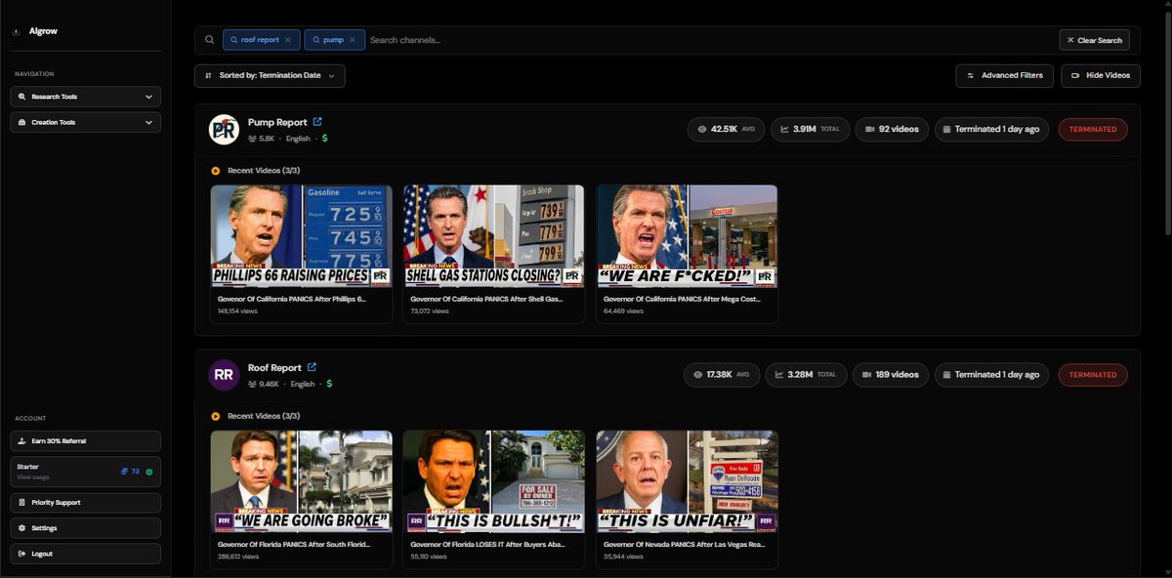Viewport: 1172px width, 578px height.
Task: Remove the 'roof report' search tag
Action: click(287, 40)
